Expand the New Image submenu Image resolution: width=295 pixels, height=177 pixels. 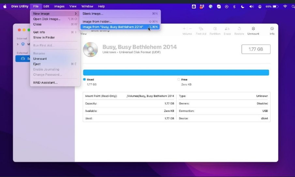click(55, 14)
